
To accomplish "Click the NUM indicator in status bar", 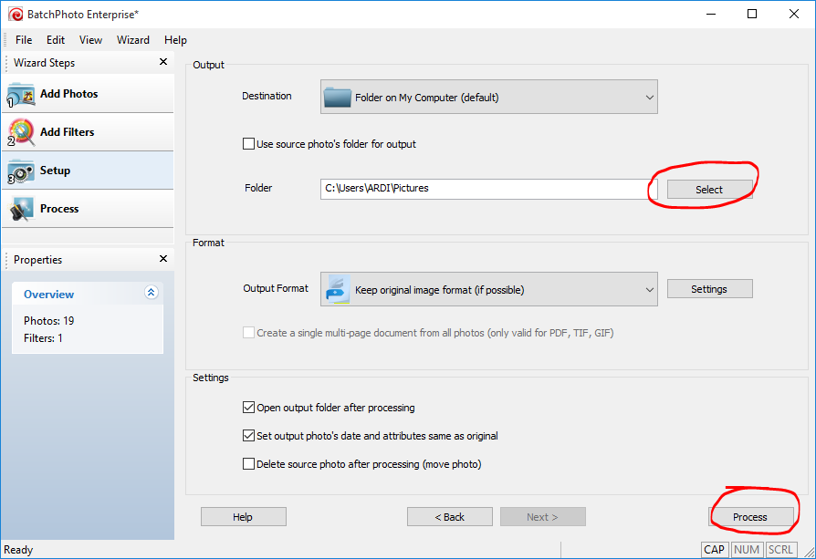I will (747, 549).
